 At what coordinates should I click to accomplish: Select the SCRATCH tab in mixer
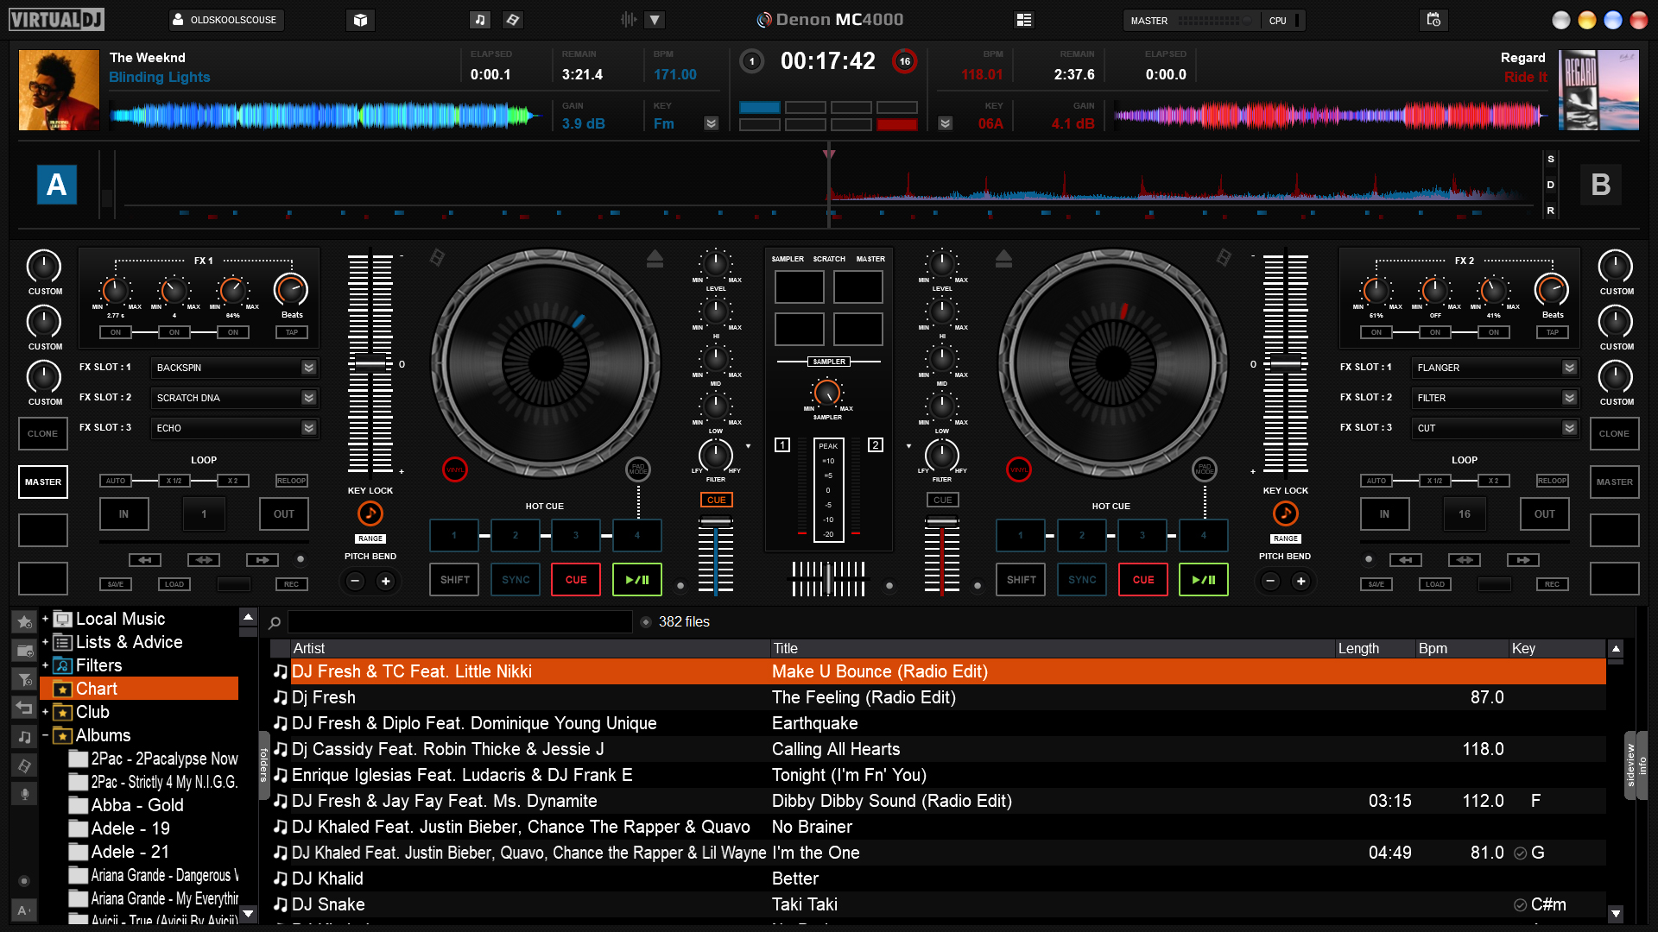coord(828,258)
